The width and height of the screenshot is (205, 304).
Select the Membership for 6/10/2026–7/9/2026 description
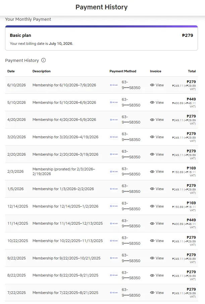(64, 85)
